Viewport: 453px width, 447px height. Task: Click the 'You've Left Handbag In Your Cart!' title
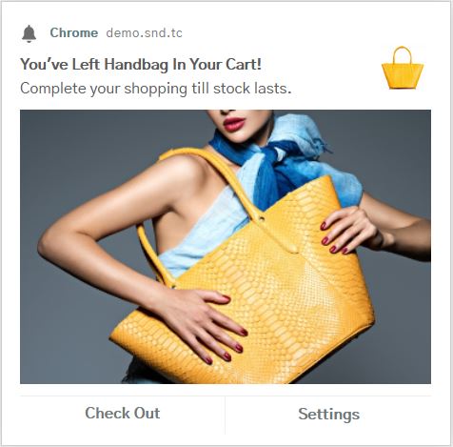[141, 65]
